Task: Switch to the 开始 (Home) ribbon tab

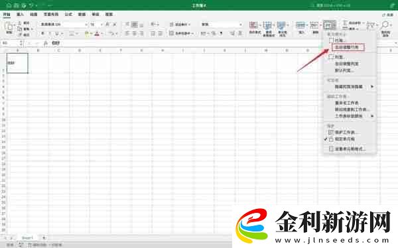Action: pos(7,15)
